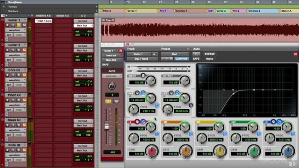Click HPF frequency field showing 210.1 Hz
The image size is (299, 168).
click(148, 111)
